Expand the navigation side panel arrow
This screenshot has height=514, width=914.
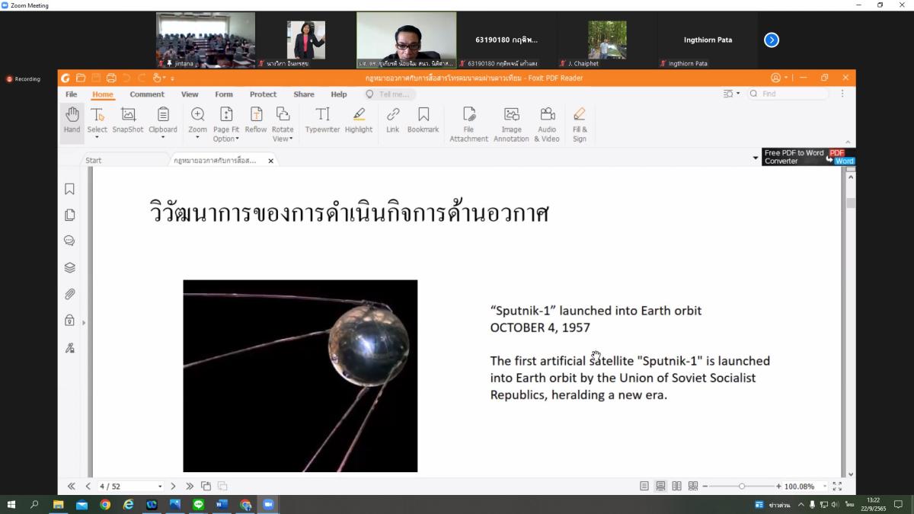coord(84,323)
